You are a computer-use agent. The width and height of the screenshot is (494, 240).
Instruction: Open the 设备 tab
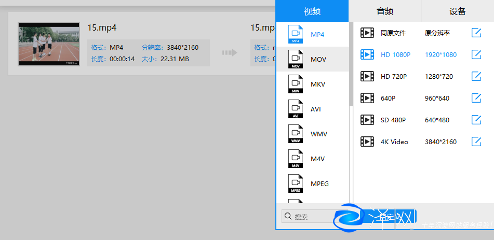click(x=457, y=11)
